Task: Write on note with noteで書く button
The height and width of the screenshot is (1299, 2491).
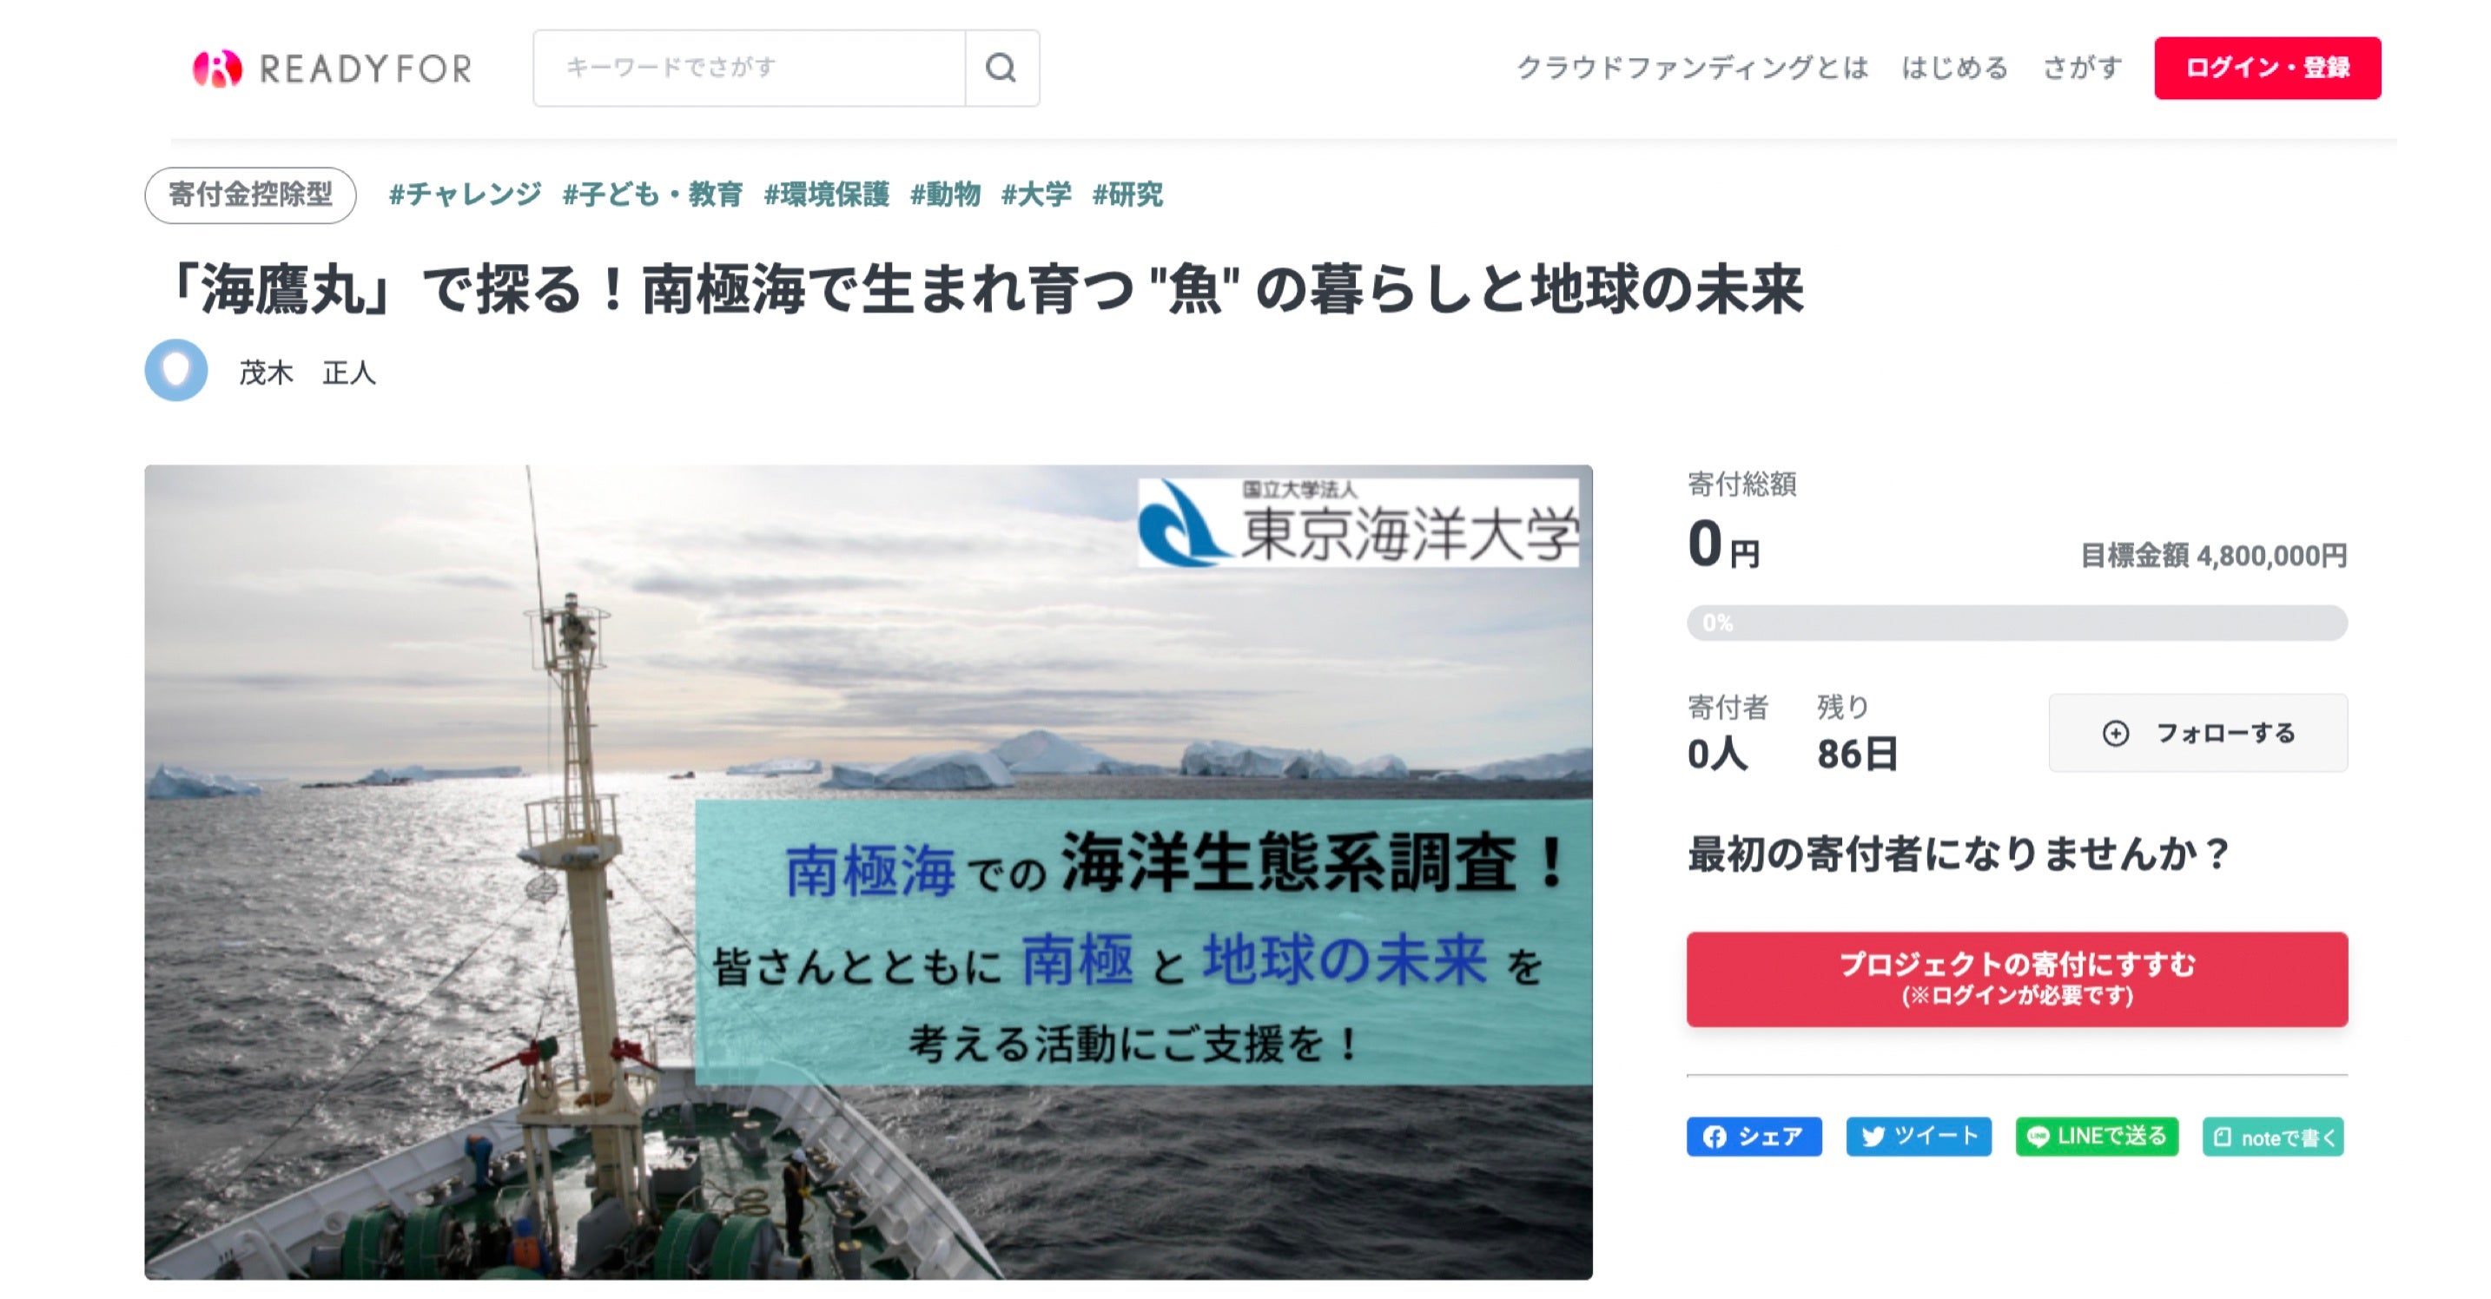Action: [x=2273, y=1137]
